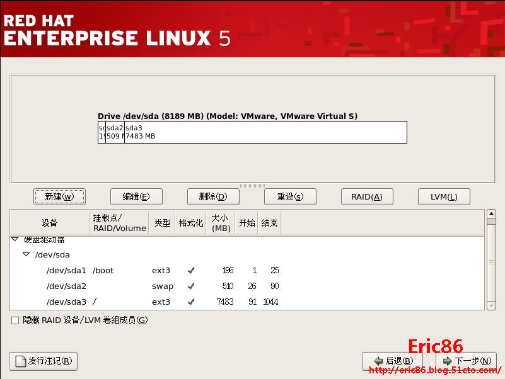Screen dimensions: 505x379
Task: Click the 1044 end cylinder value
Action: tap(270, 302)
